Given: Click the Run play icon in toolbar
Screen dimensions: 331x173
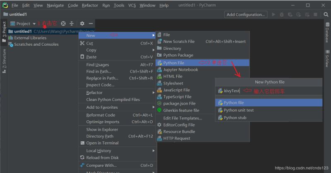Looking at the screenshot, I should 273,14.
